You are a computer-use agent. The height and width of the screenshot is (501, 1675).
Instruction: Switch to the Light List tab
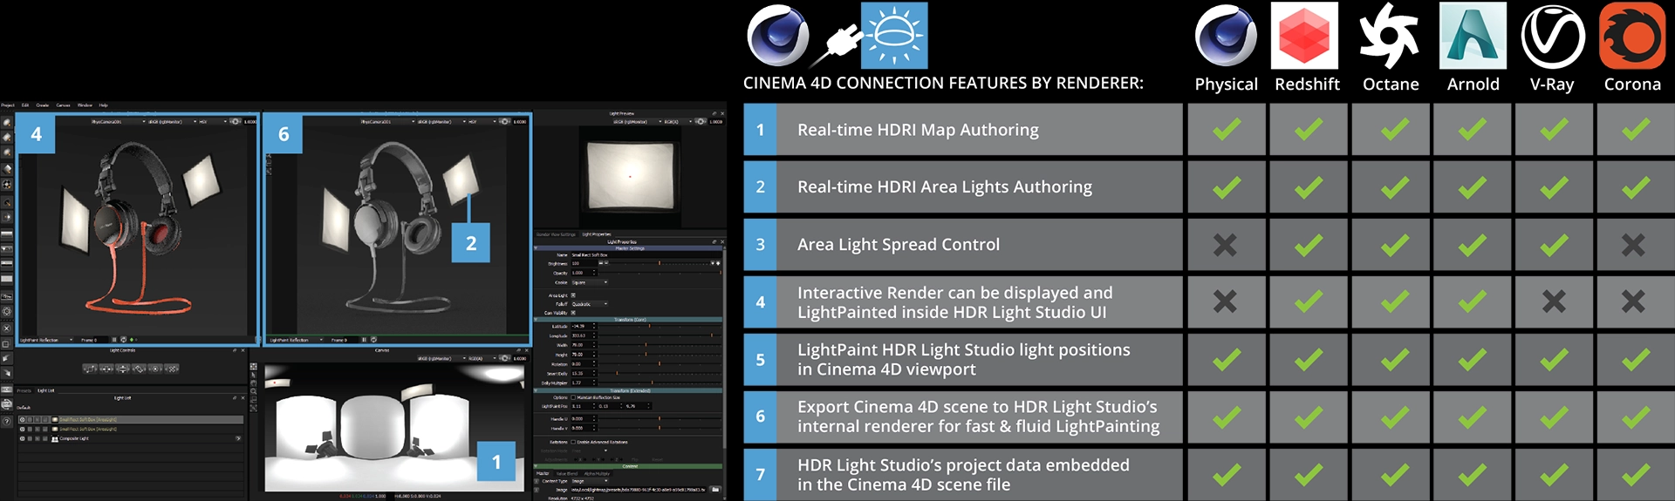46,390
